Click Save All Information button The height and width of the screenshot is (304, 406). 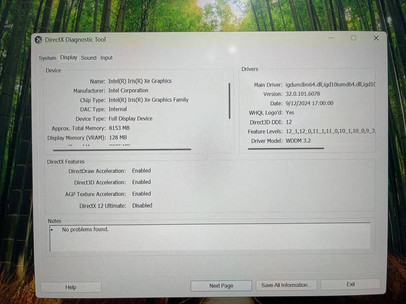coord(286,285)
